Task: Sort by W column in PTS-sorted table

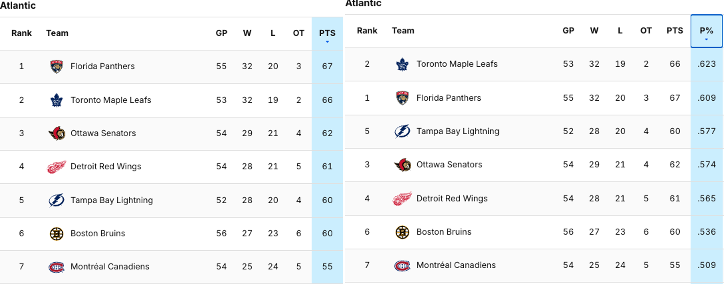Action: [x=247, y=33]
